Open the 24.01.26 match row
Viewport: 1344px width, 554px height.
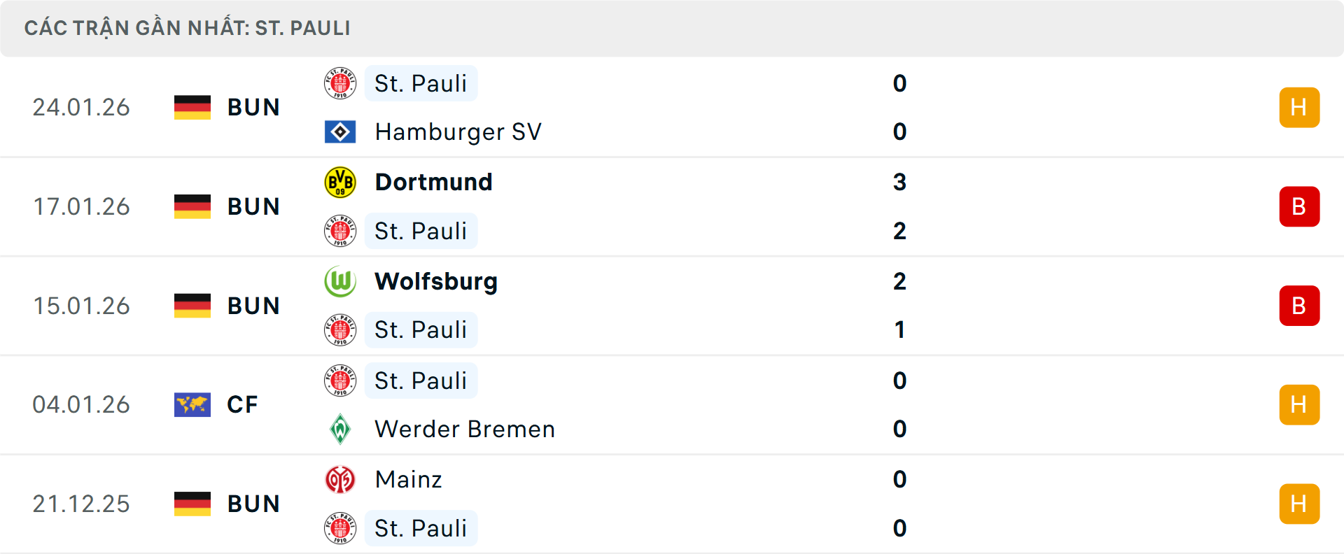point(672,107)
